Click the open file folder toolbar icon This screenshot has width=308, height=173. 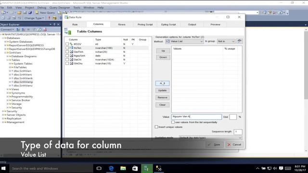click(19, 12)
